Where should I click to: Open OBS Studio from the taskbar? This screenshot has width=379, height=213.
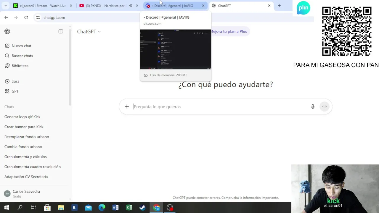pyautogui.click(x=170, y=208)
